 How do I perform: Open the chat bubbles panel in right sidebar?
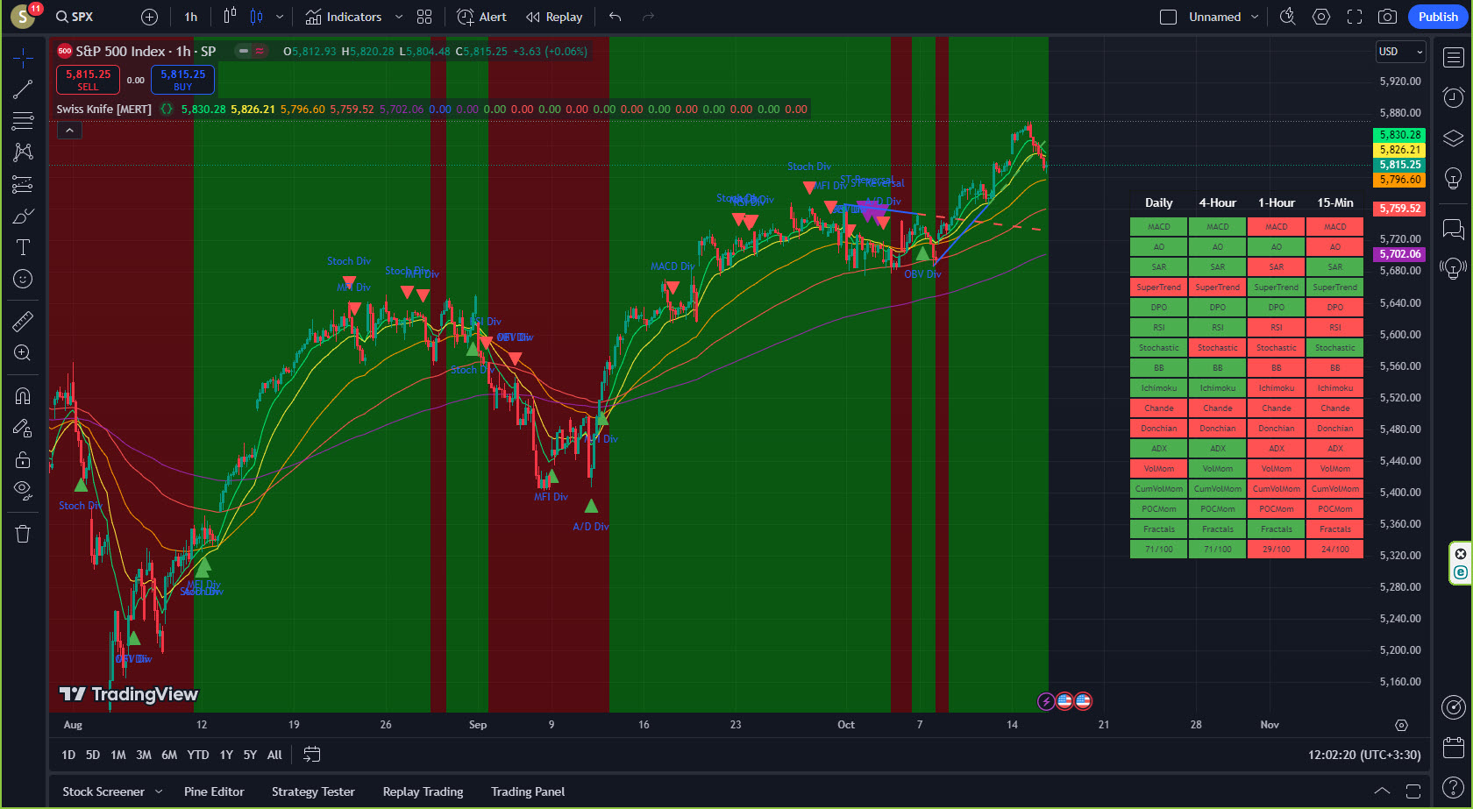tap(1454, 229)
